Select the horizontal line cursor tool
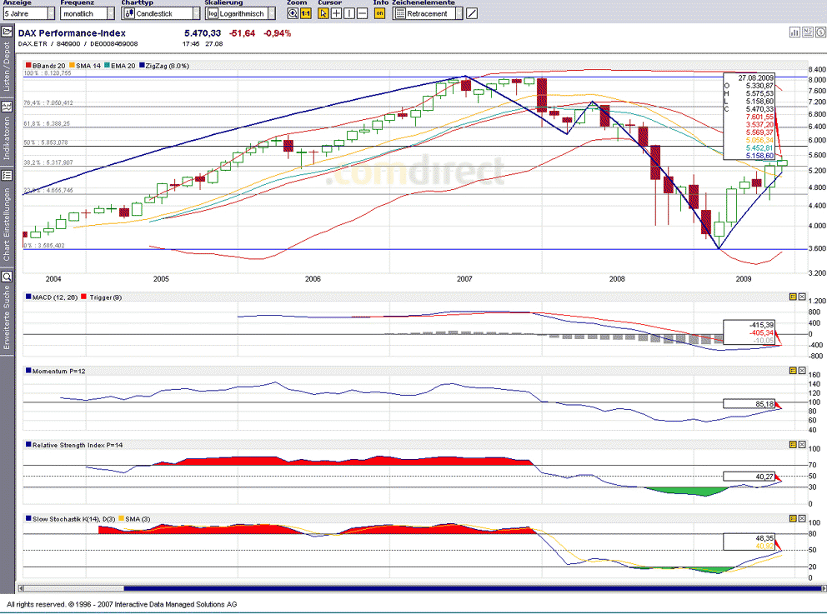Screen dimensions: 827x614 click(x=362, y=13)
